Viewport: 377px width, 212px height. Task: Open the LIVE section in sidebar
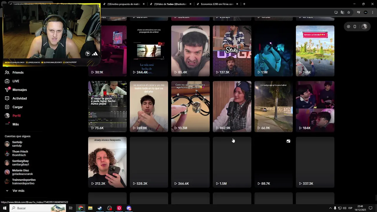[12, 81]
